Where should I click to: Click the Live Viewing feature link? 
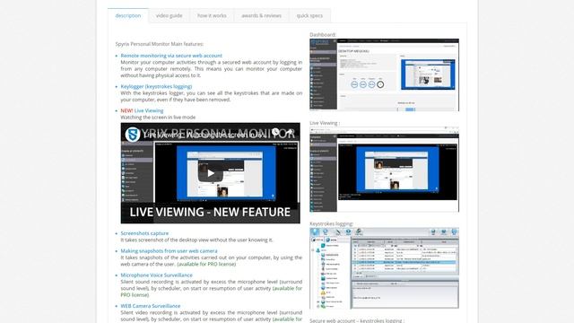149,110
